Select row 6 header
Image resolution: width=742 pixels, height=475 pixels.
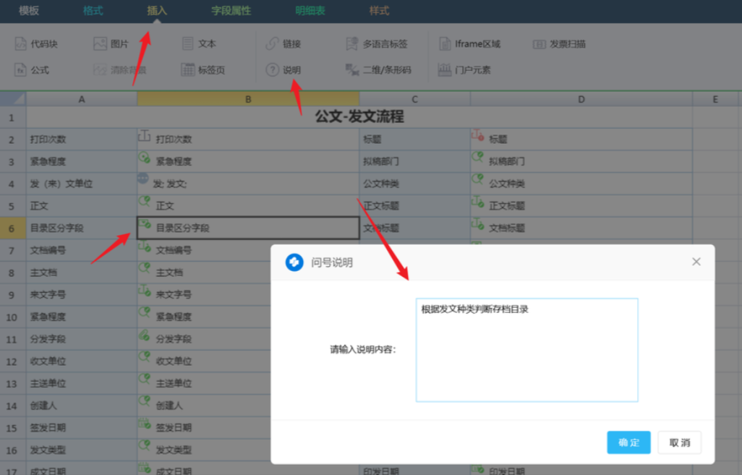(x=13, y=228)
